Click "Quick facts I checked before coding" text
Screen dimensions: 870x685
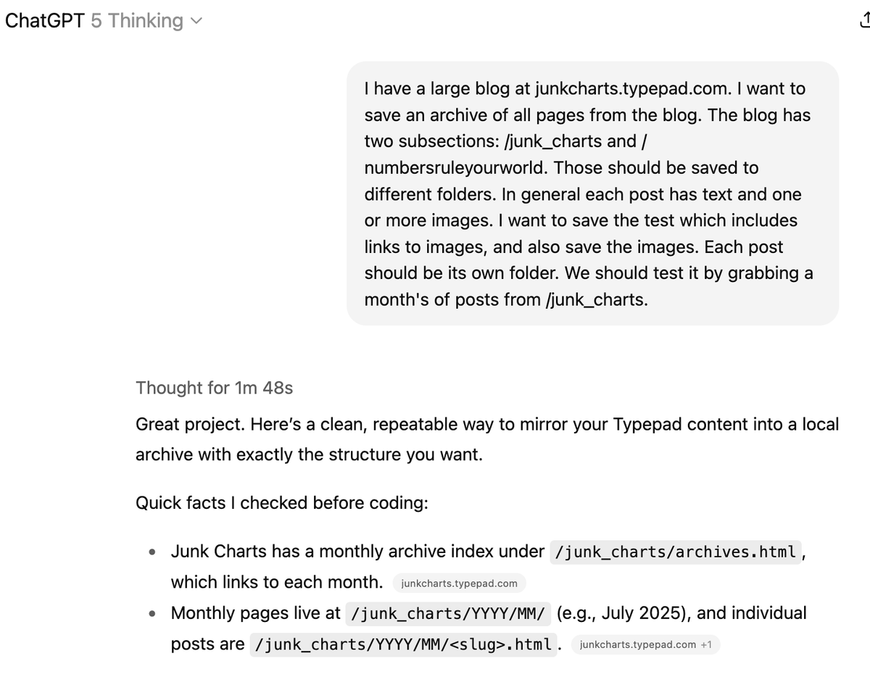[x=283, y=502]
